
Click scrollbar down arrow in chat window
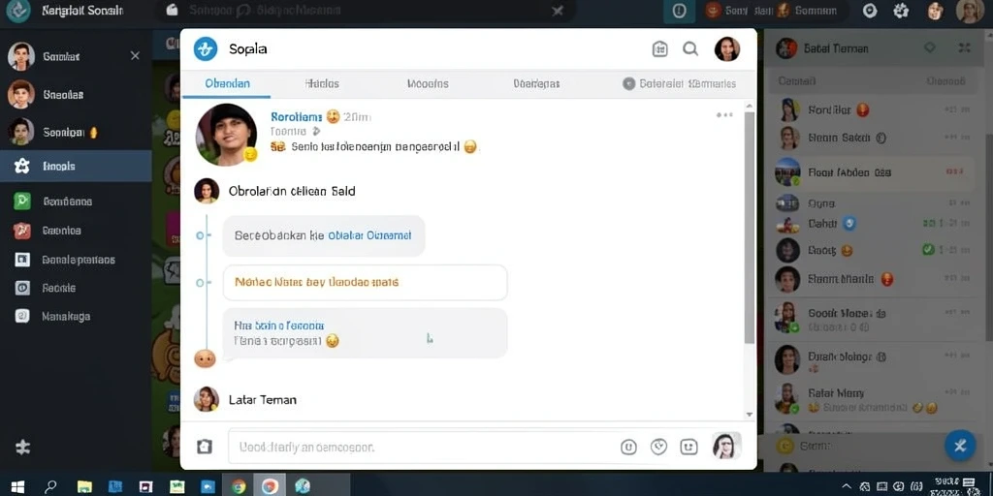click(750, 415)
